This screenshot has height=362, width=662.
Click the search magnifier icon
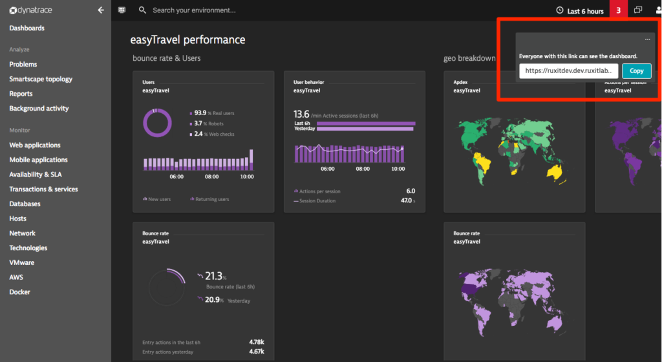142,10
